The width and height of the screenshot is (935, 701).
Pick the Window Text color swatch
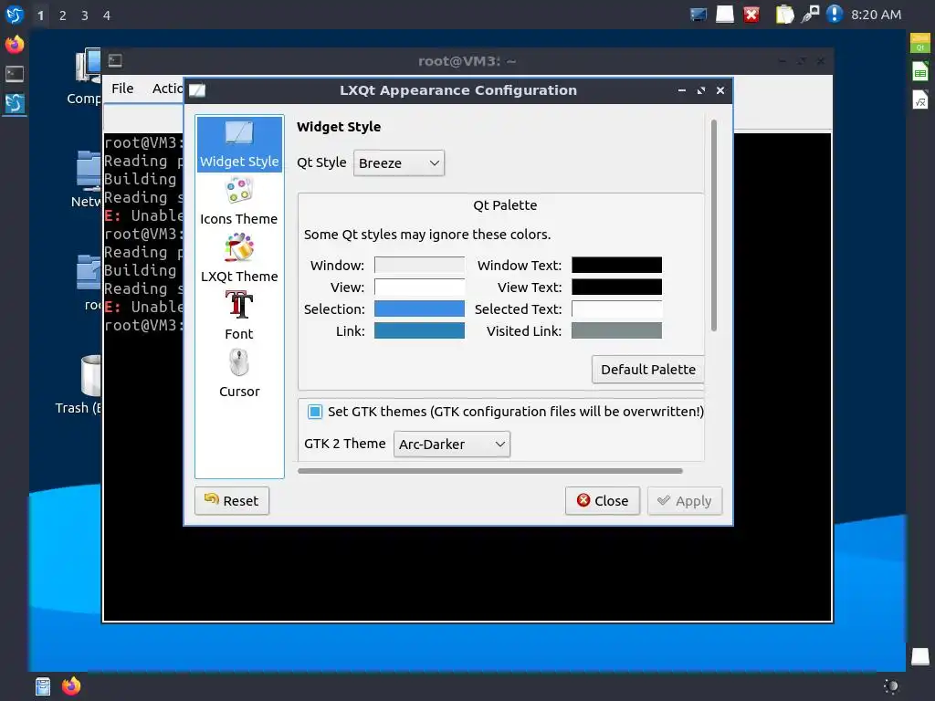click(616, 265)
